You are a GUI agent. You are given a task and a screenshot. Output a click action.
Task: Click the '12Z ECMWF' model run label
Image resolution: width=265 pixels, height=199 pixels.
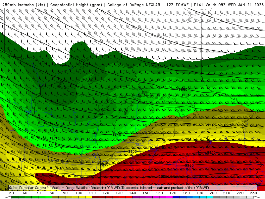[177, 5]
